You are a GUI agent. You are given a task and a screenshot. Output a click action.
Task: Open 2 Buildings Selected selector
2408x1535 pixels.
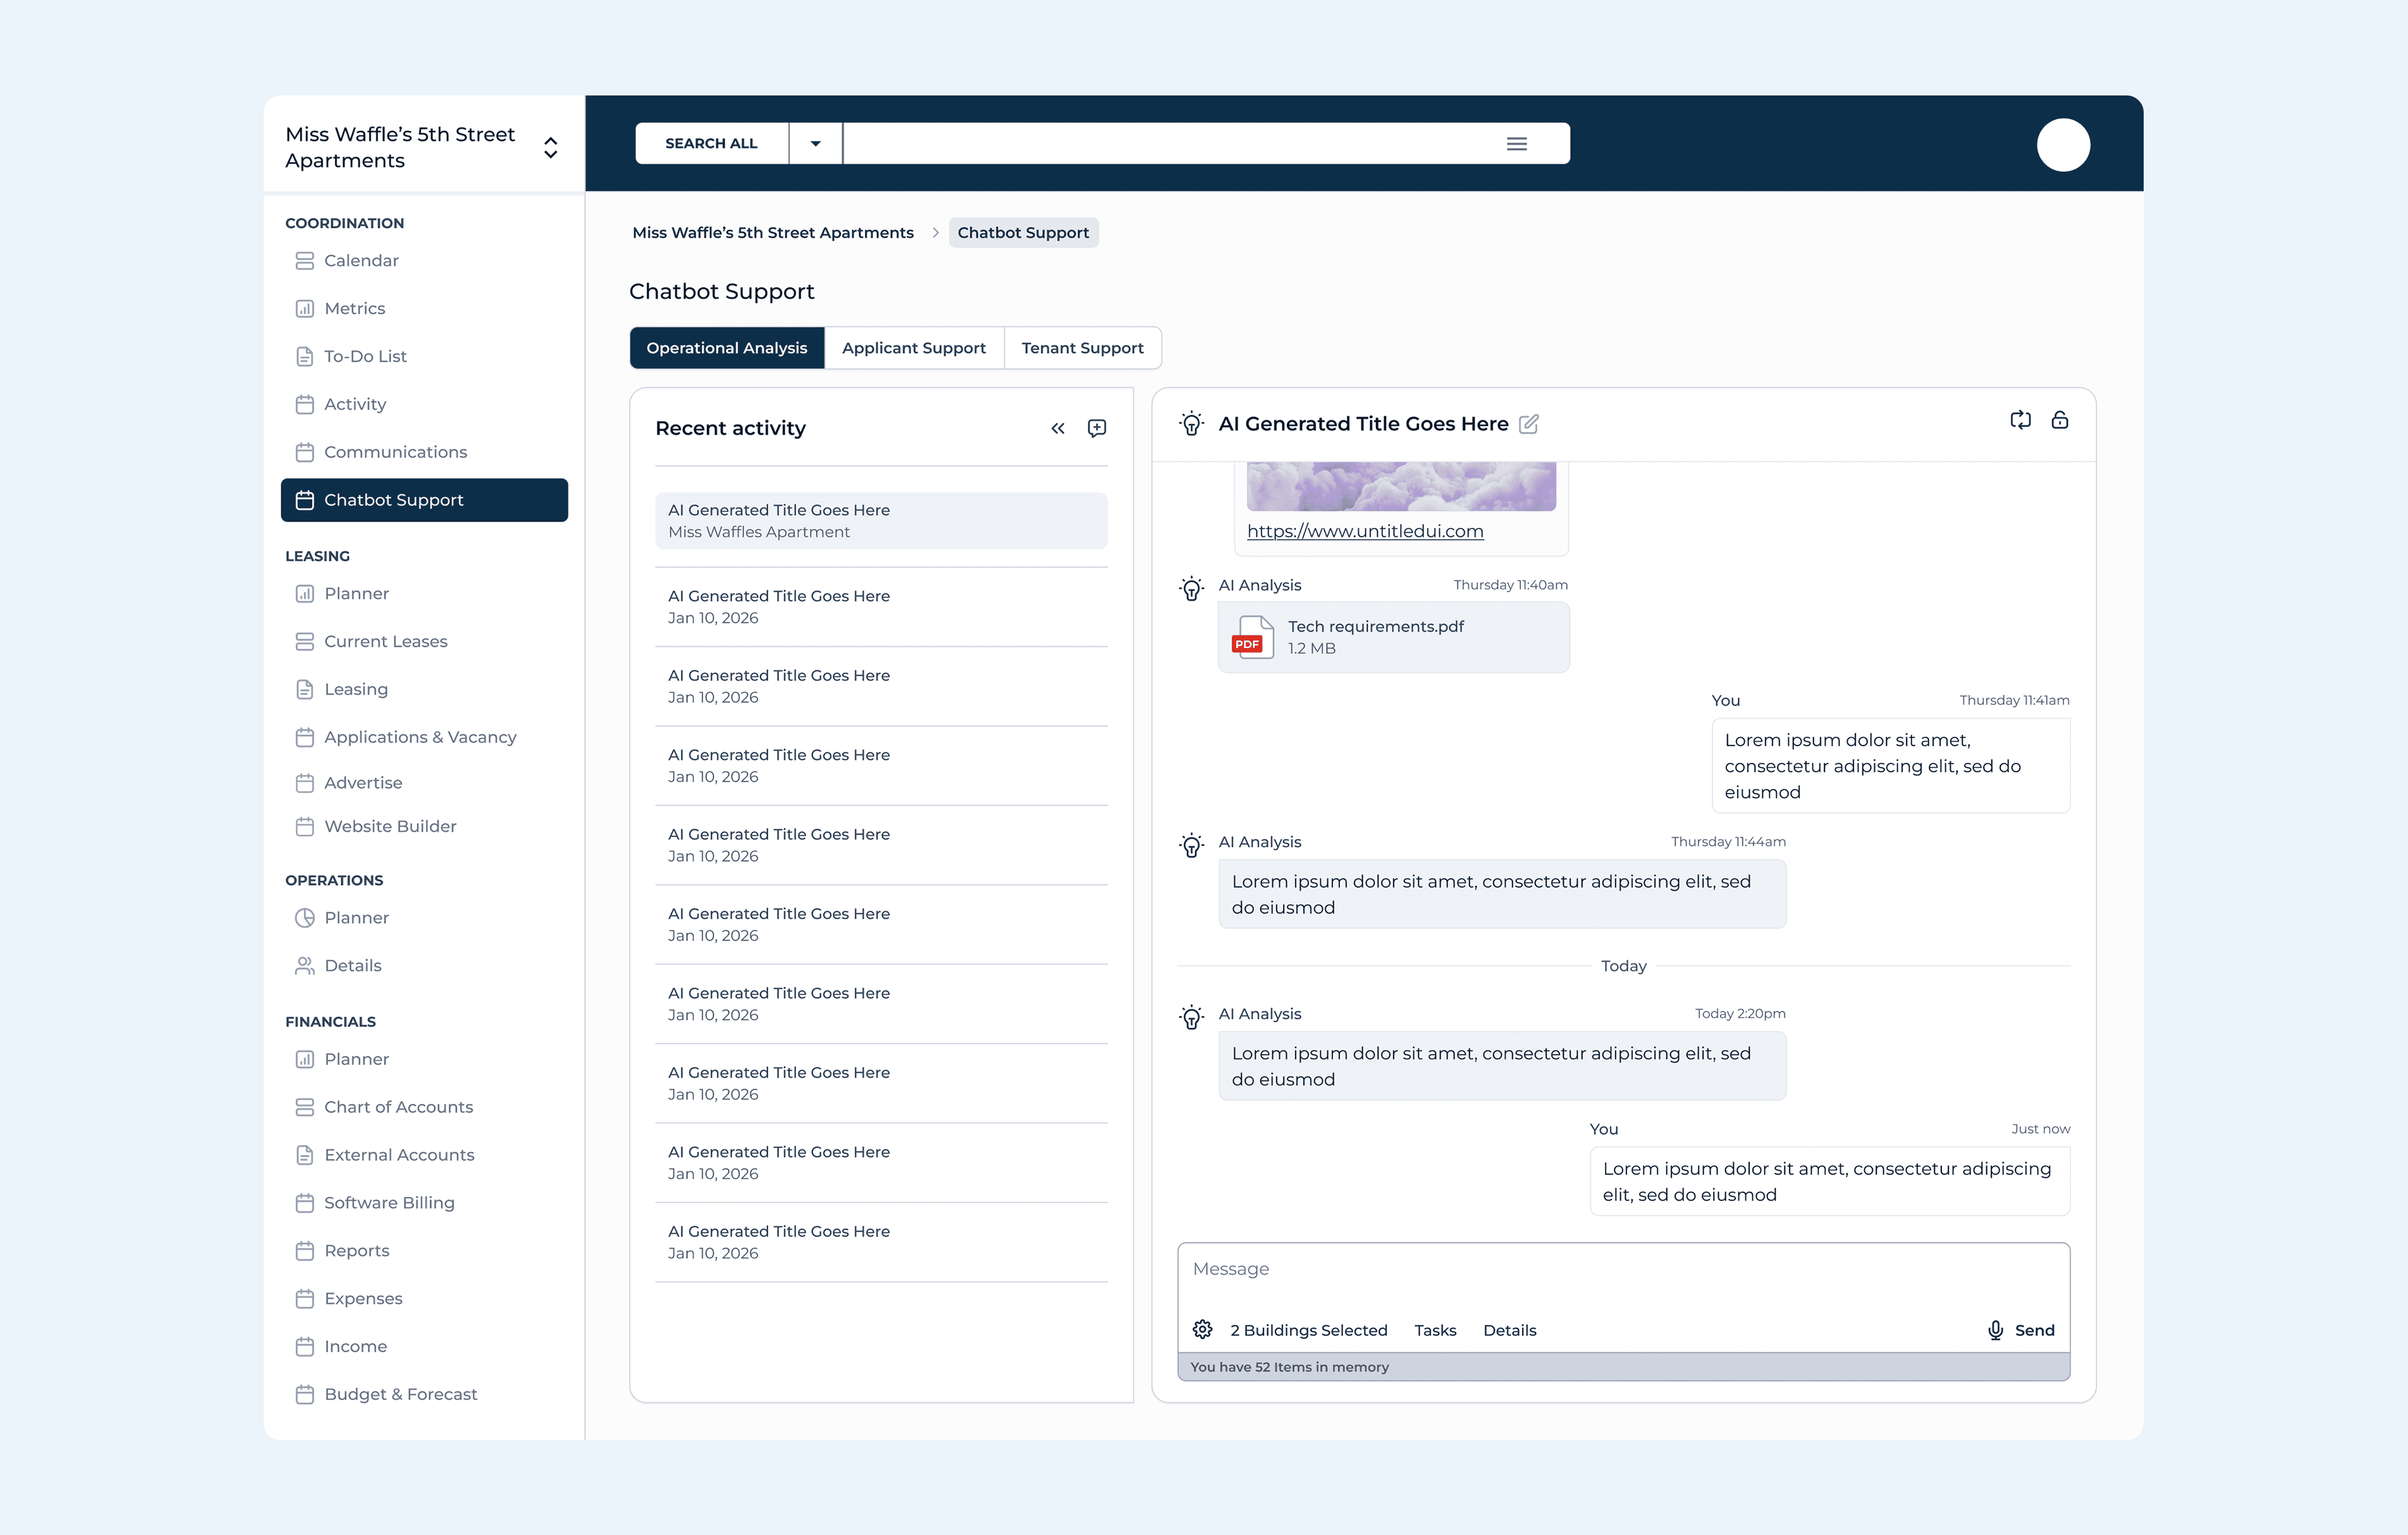(x=1308, y=1330)
